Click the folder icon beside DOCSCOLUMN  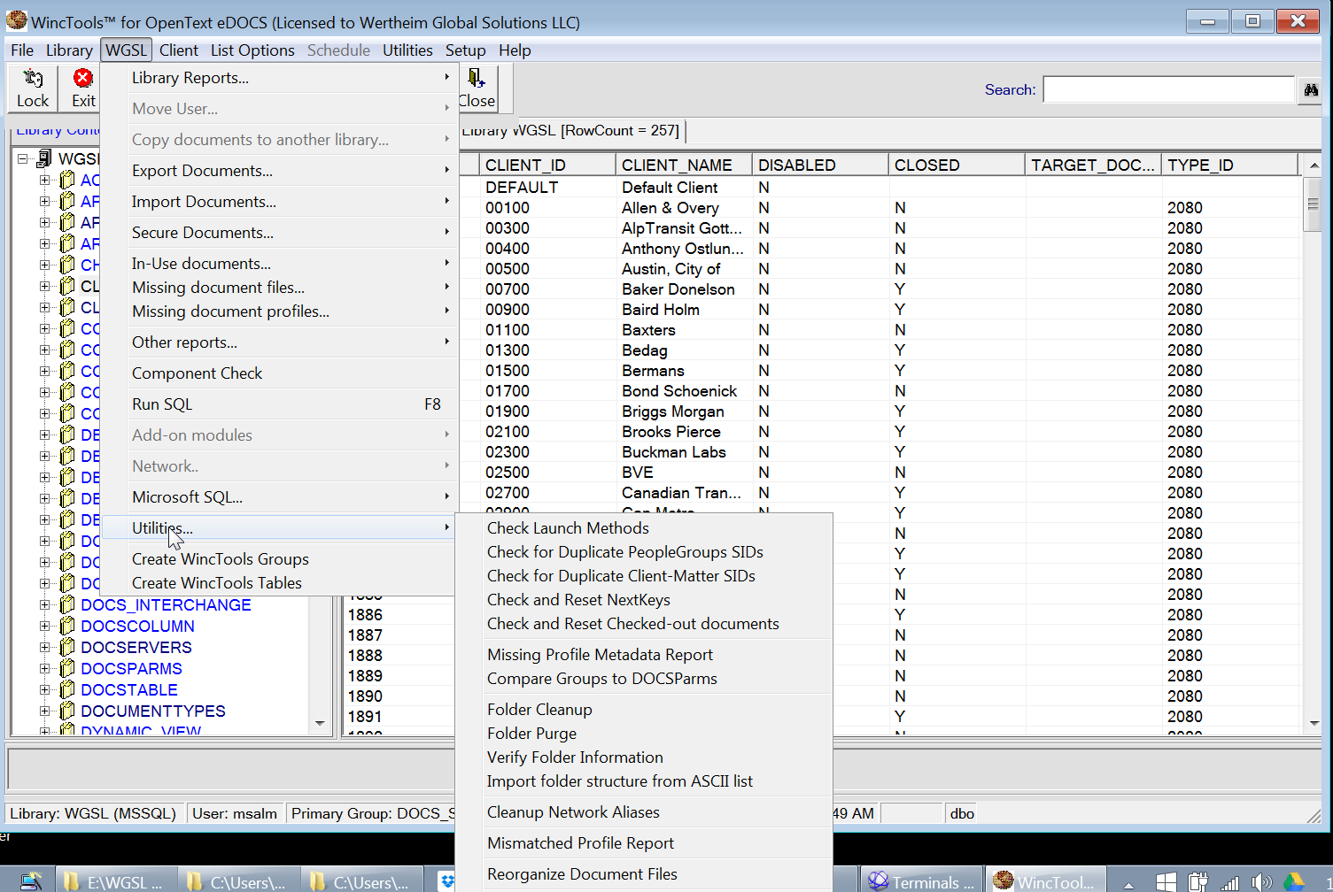(x=66, y=627)
